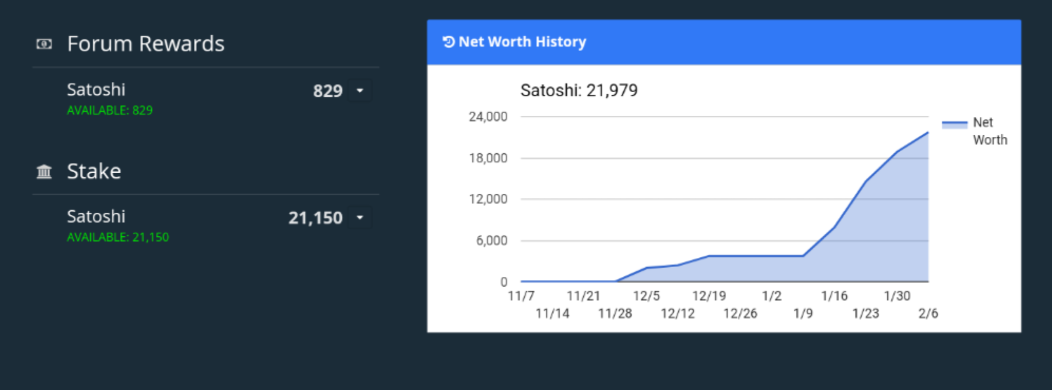
Task: Click the Net Worth legend color swatch
Action: 954,124
